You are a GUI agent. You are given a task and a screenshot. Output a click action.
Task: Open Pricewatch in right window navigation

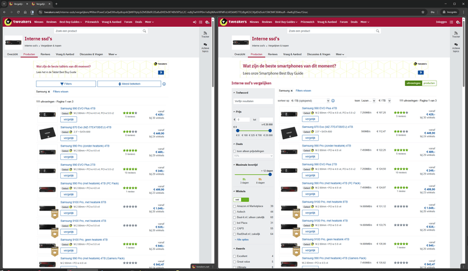coord(308,22)
